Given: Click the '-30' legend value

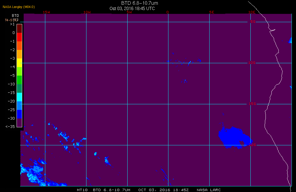Looking at the screenshot, I should point(11,118).
